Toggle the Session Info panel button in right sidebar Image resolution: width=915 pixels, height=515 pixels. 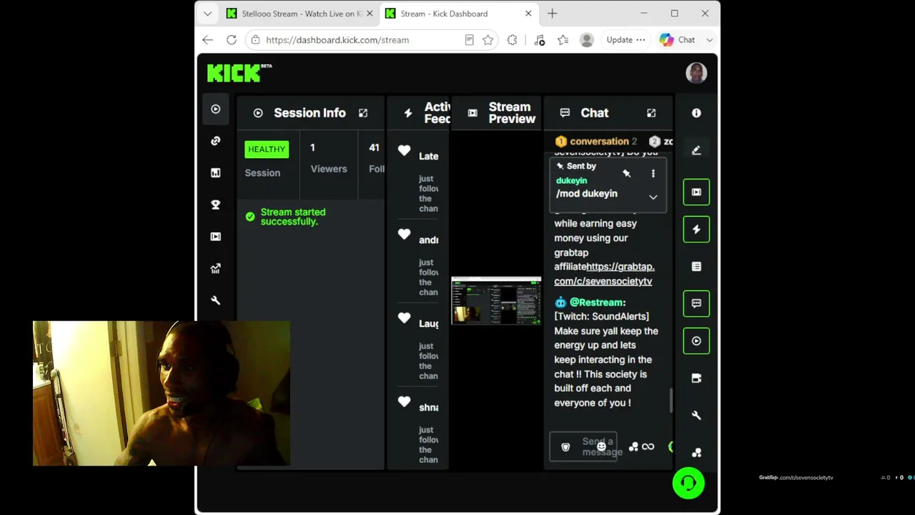[x=696, y=340]
